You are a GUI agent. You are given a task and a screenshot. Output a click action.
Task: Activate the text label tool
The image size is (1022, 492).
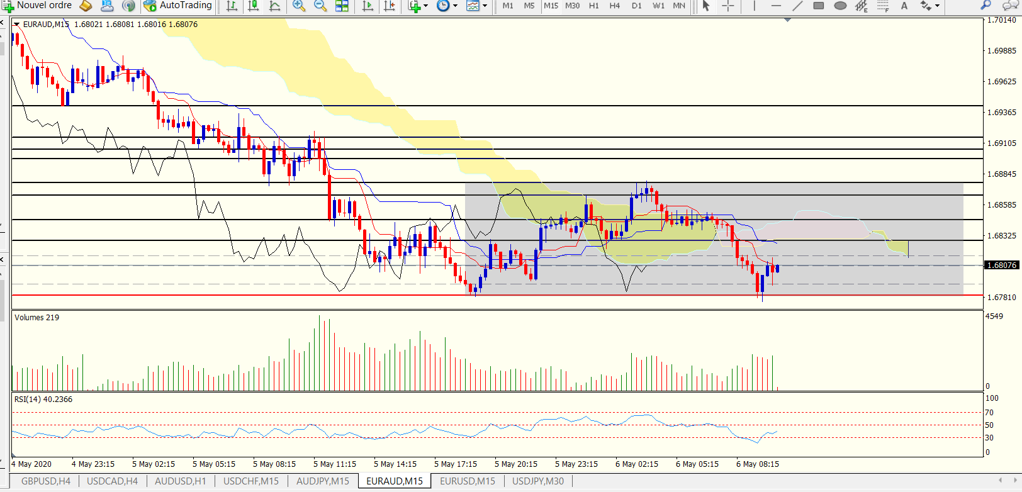904,6
